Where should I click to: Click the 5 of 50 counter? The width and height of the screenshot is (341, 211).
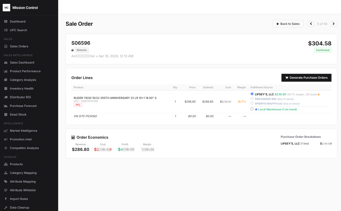pos(322,24)
